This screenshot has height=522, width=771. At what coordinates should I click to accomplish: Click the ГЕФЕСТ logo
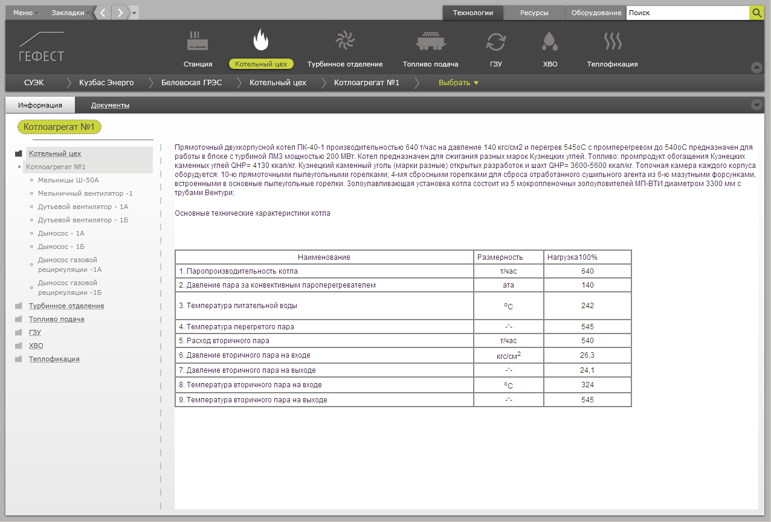42,47
